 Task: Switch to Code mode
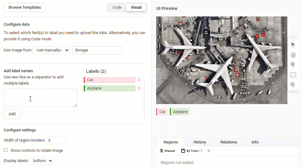117,7
